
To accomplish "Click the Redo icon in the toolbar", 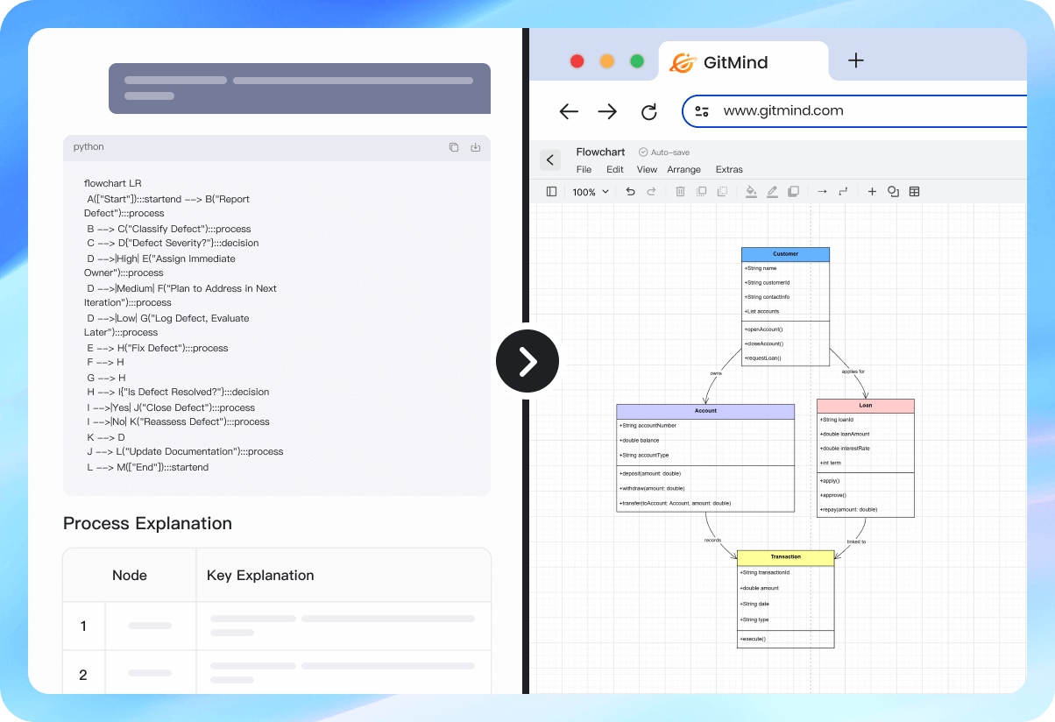I will (652, 191).
